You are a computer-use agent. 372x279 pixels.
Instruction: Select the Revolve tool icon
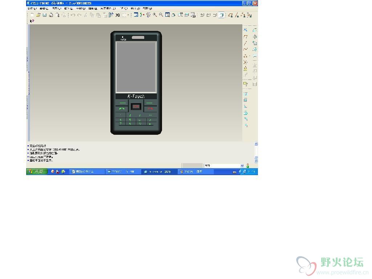click(255, 37)
